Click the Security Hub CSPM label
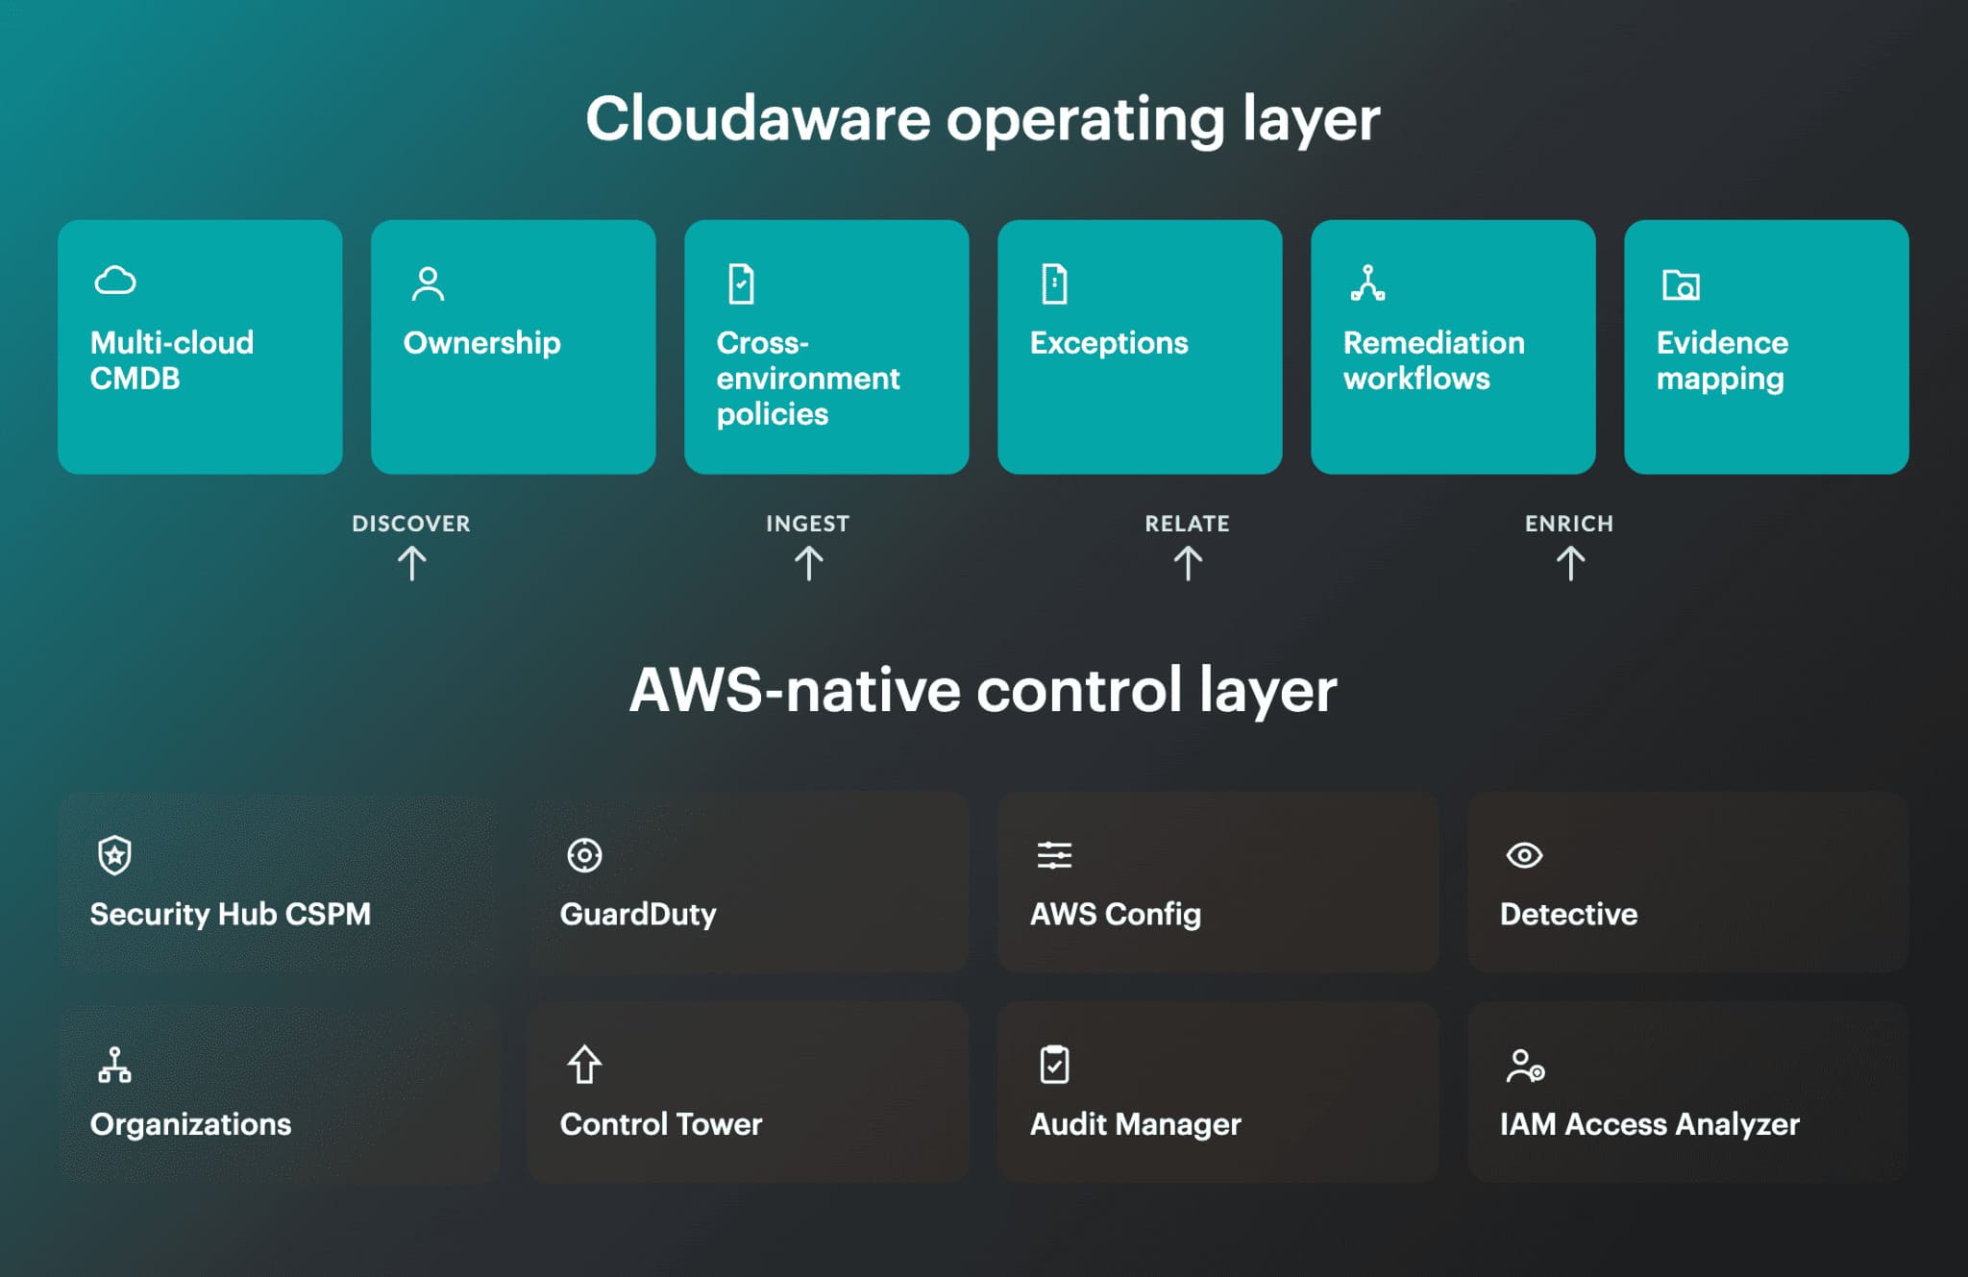 [230, 914]
